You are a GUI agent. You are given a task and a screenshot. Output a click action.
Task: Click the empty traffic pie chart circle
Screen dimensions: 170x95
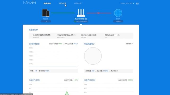[x=93, y=56]
